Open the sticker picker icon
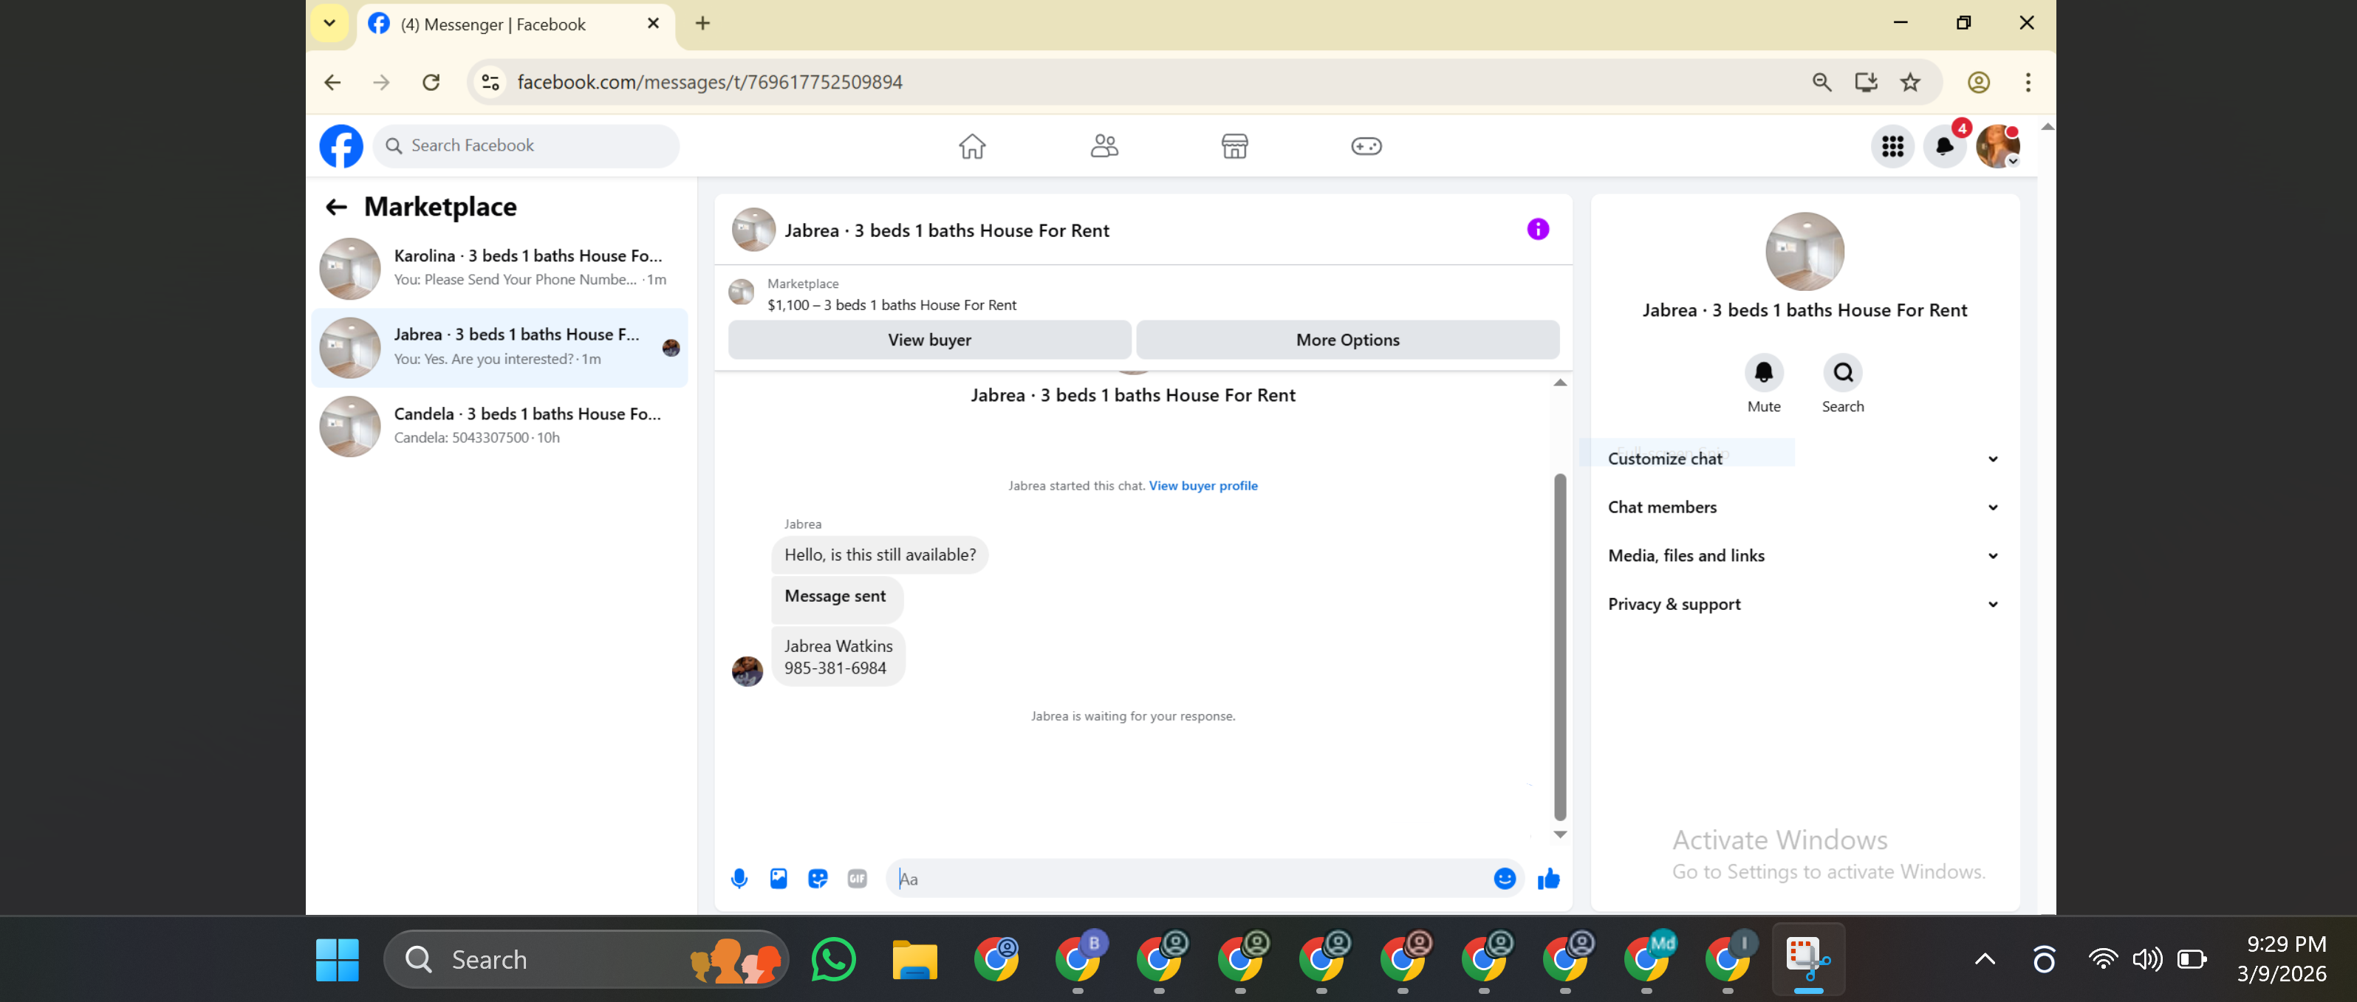The width and height of the screenshot is (2357, 1002). pos(818,879)
